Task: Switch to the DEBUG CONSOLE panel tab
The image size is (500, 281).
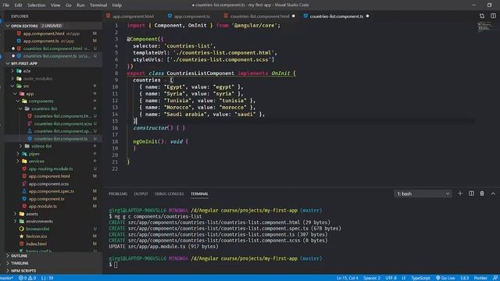Action: pos(169,194)
